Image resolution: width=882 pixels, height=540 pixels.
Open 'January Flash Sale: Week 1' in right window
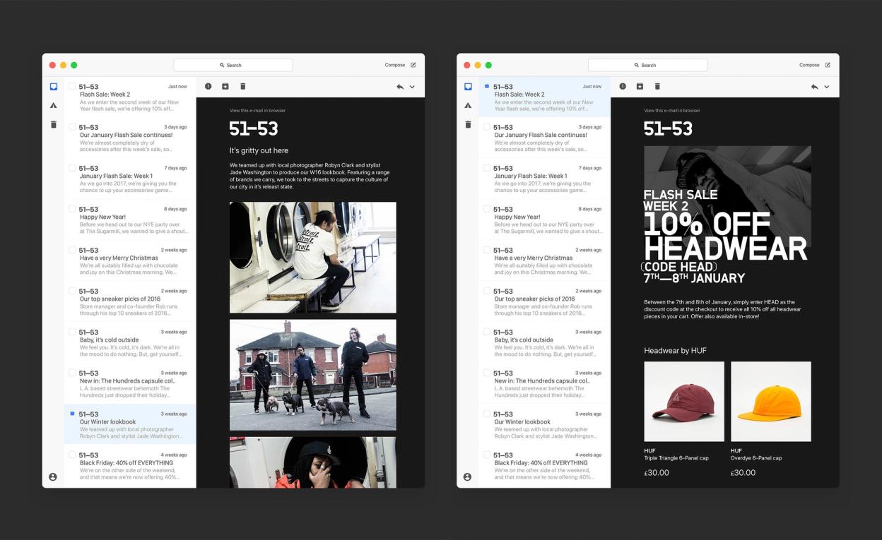click(x=545, y=179)
